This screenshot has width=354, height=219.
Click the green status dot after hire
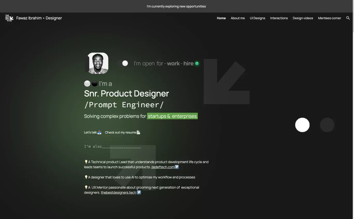tap(197, 63)
